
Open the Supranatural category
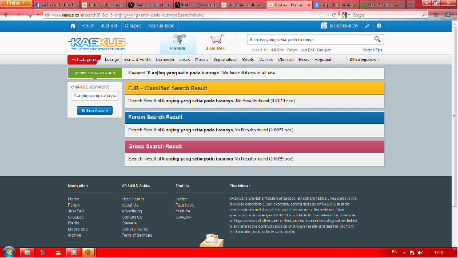coord(225,59)
